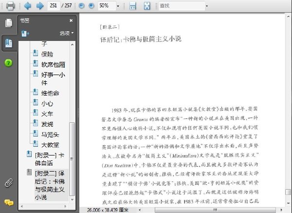The height and width of the screenshot is (213, 292).
Task: Click the bookmark icon beside 大教堂
Action: (36, 144)
